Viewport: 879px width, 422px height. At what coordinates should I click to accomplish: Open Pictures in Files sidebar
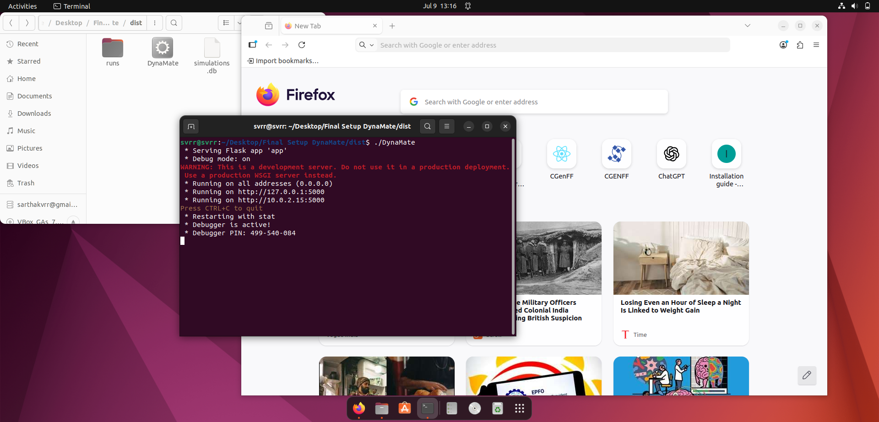[x=43, y=148]
